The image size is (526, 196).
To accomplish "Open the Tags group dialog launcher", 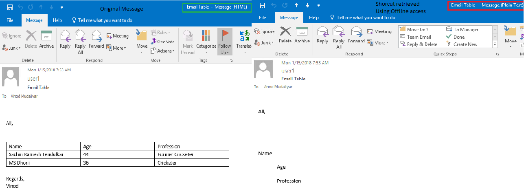I will [x=232, y=60].
